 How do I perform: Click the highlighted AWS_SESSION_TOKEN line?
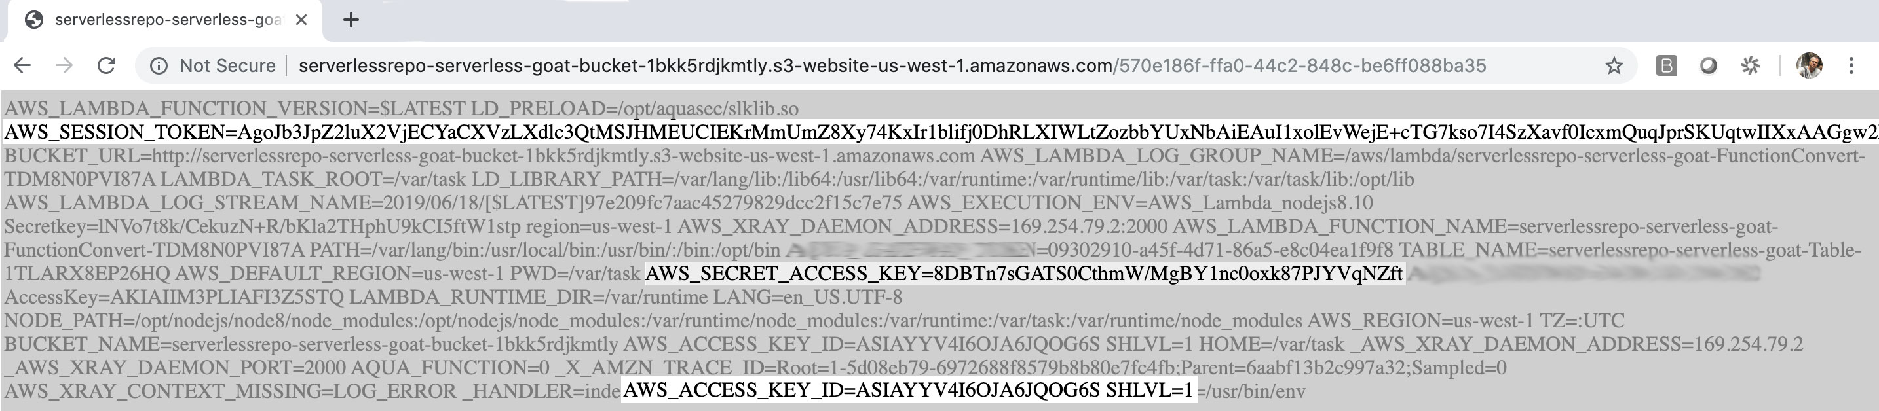(x=941, y=132)
